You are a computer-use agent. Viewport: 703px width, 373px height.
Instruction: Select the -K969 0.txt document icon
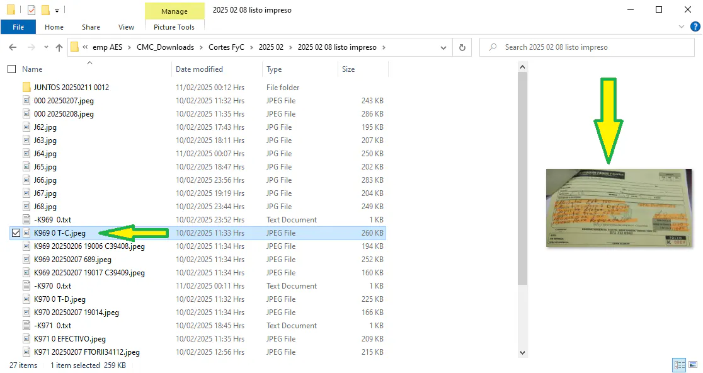tap(26, 220)
